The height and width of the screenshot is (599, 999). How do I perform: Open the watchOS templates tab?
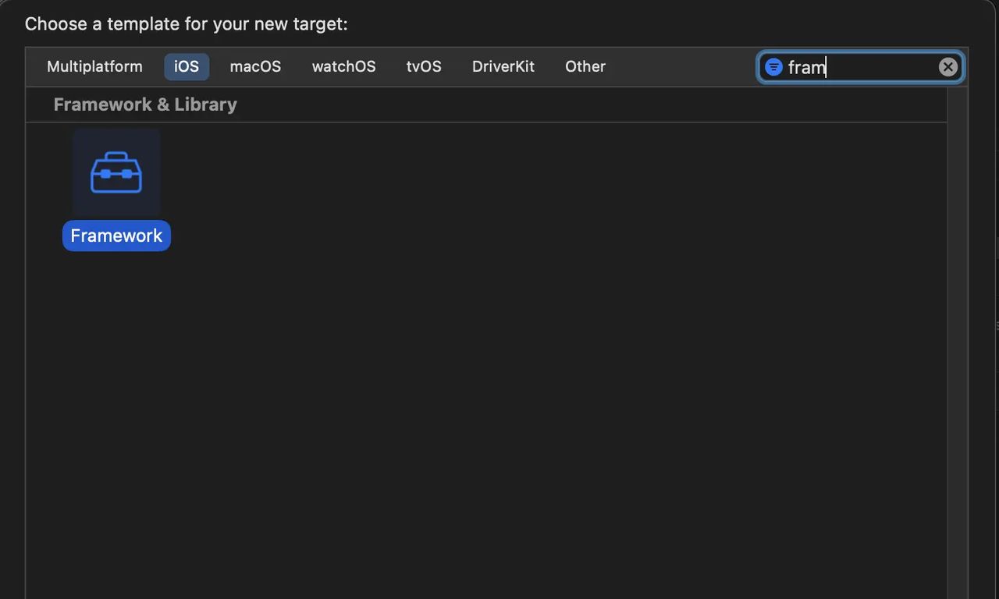click(343, 66)
